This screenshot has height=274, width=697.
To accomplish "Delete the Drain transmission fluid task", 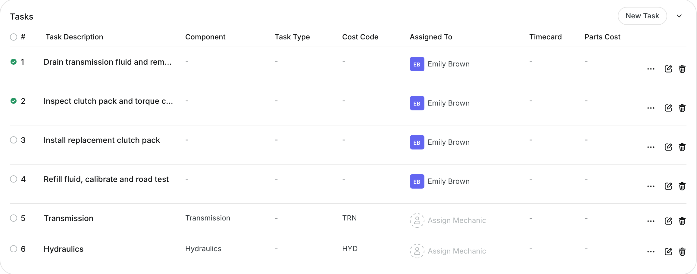I will (682, 69).
